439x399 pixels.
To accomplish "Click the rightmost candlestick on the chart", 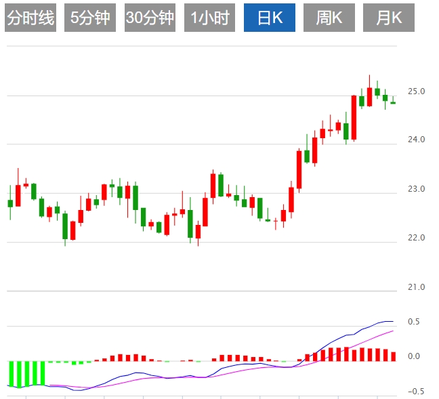I will pos(393,102).
